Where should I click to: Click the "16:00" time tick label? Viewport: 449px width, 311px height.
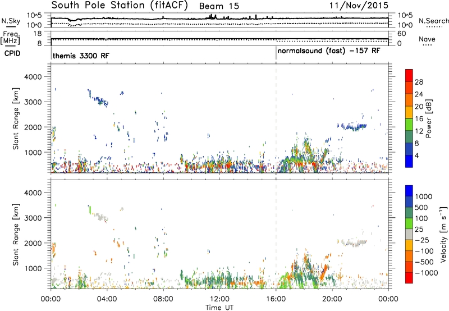point(276,299)
